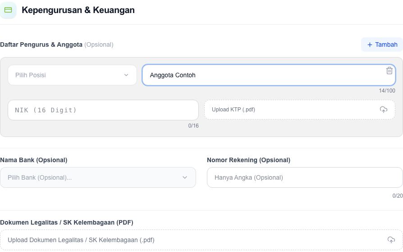
Task: Click the Dokumen Legalitas / SK Kelembagaan label
Action: pyautogui.click(x=67, y=222)
